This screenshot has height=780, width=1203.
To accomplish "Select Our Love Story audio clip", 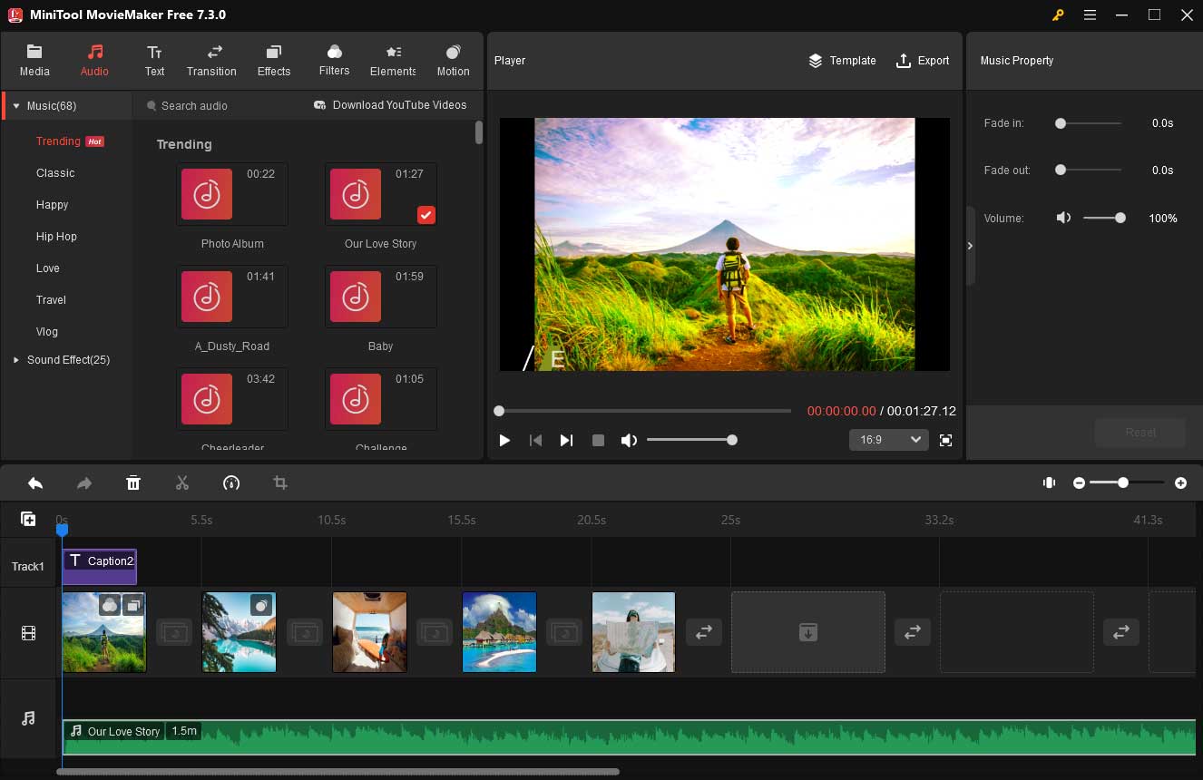I will (629, 737).
